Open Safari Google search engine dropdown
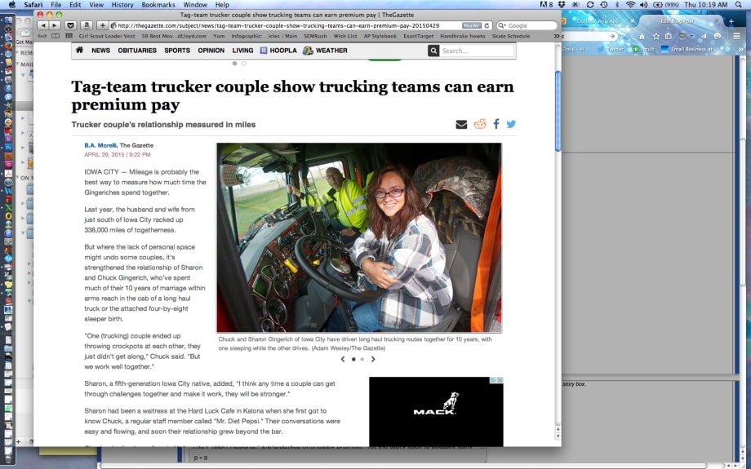Screen dimensions: 751x469 click(x=502, y=25)
